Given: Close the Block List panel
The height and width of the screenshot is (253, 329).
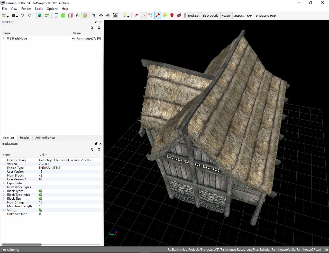Looking at the screenshot, I should (x=100, y=22).
